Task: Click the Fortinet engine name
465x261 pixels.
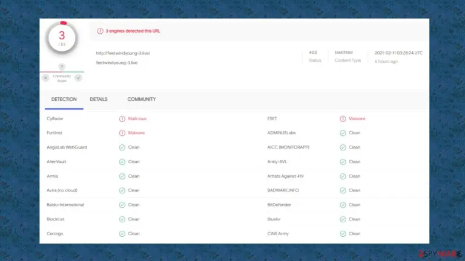Action: pyautogui.click(x=54, y=133)
